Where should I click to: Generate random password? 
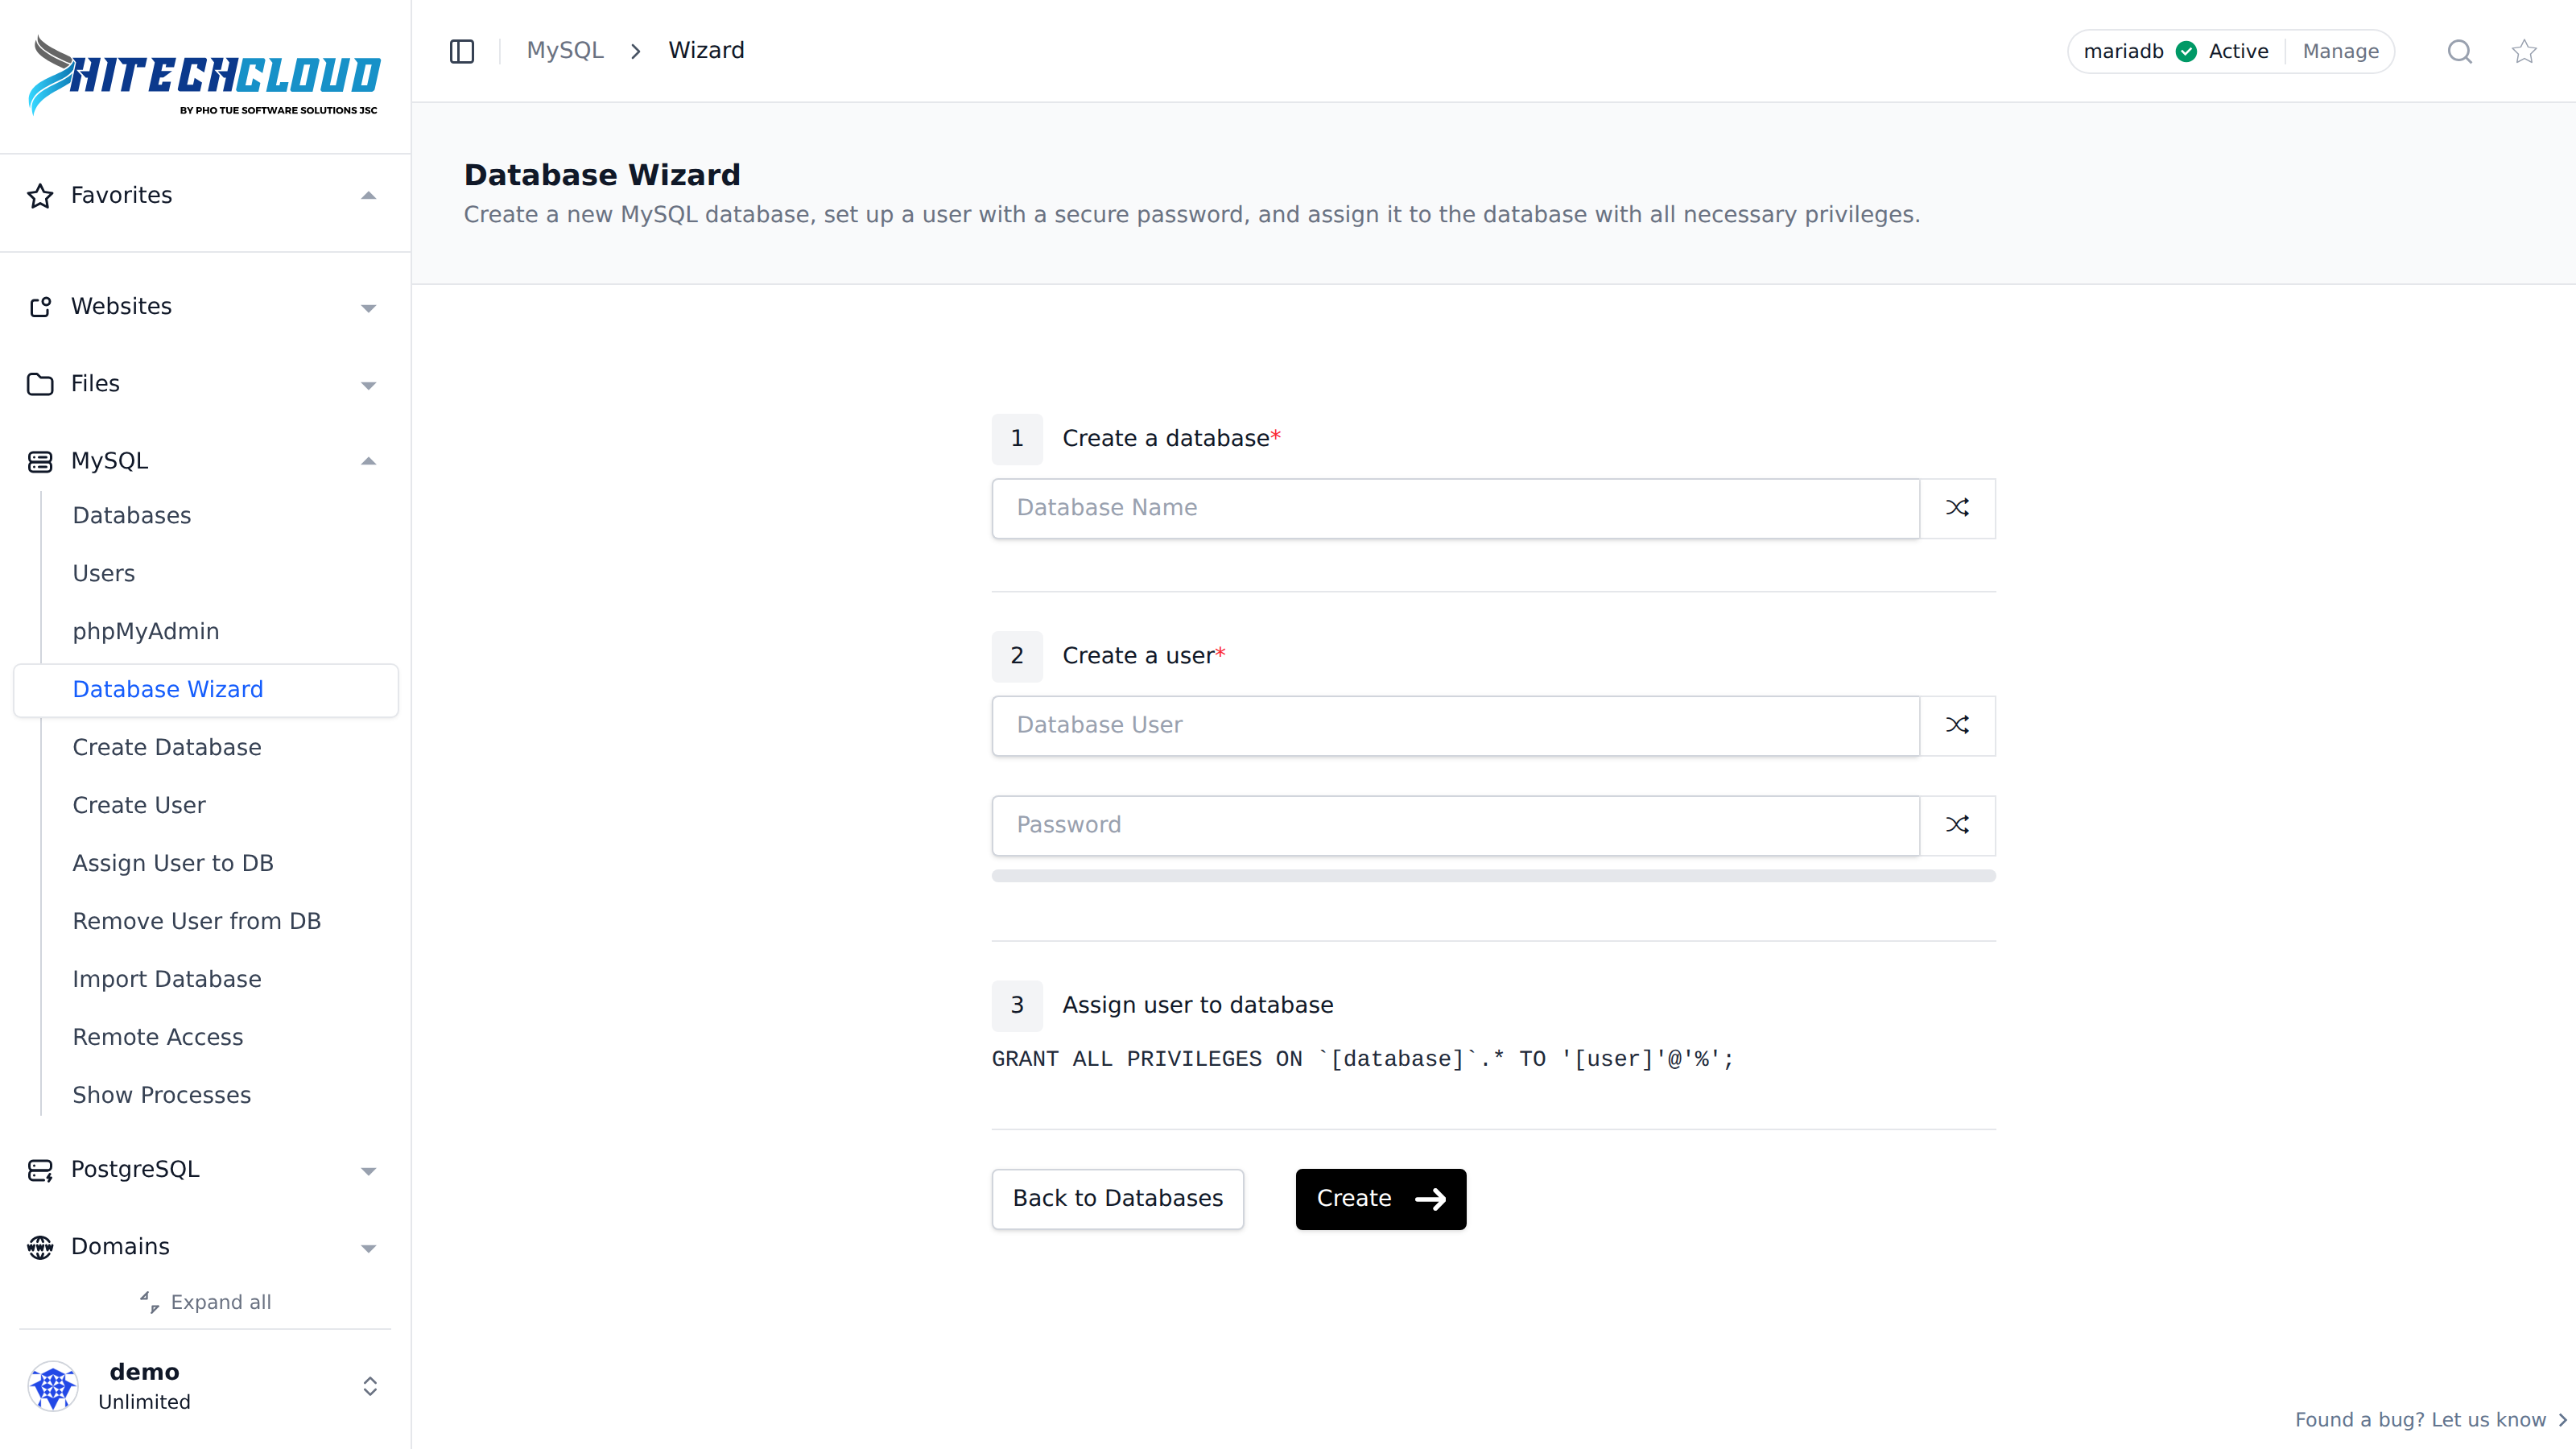[x=1957, y=825]
